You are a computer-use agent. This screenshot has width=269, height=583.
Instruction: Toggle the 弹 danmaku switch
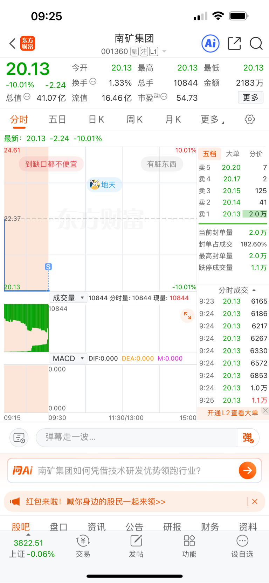pos(248,438)
